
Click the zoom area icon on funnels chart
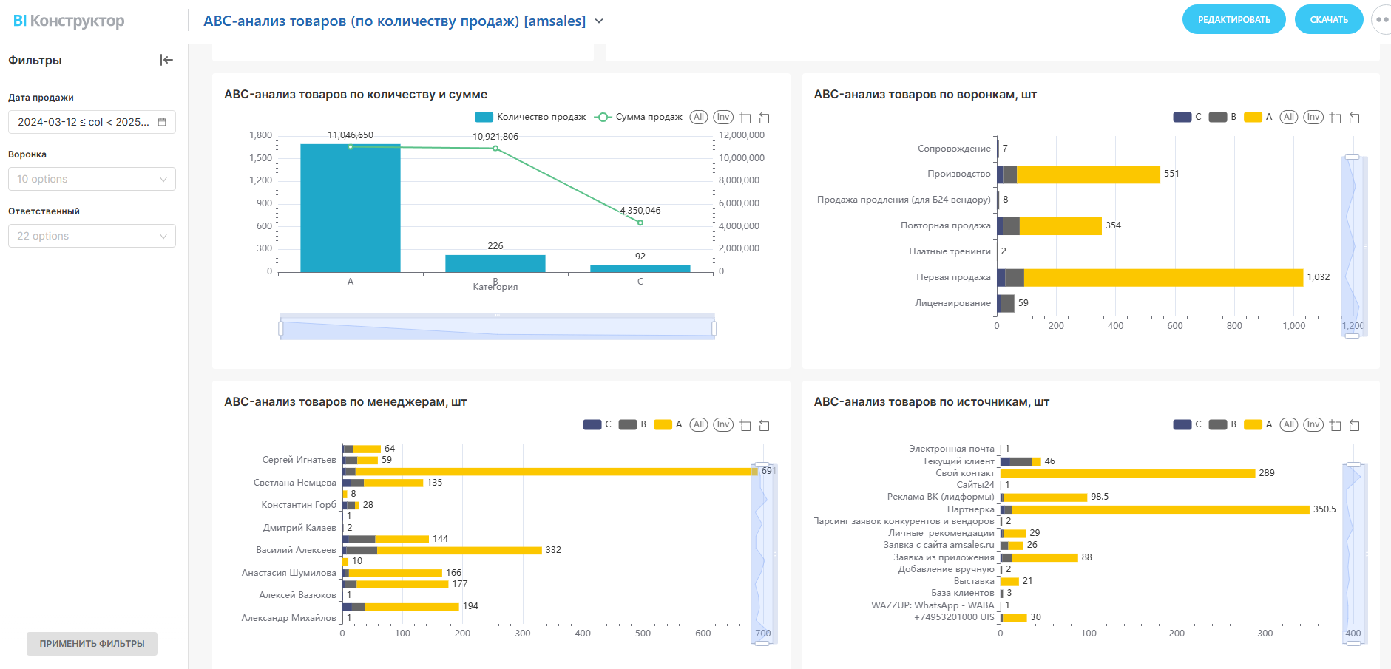[1335, 118]
